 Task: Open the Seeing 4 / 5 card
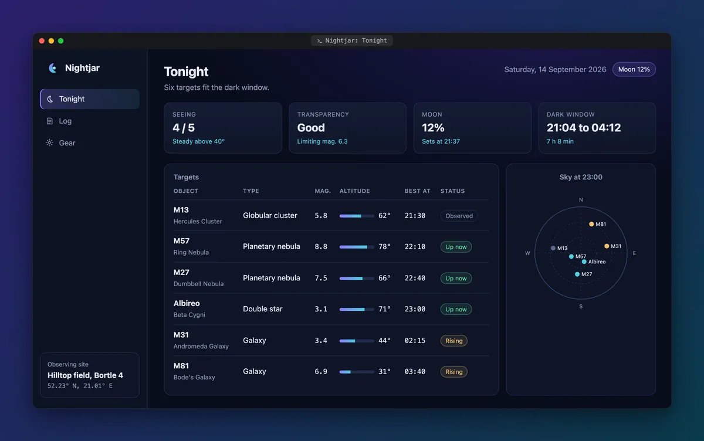pyautogui.click(x=223, y=128)
